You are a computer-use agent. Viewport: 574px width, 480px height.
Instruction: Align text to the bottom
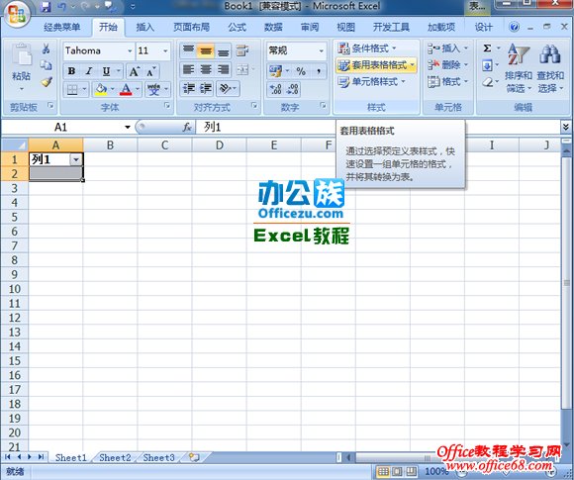pyautogui.click(x=224, y=50)
